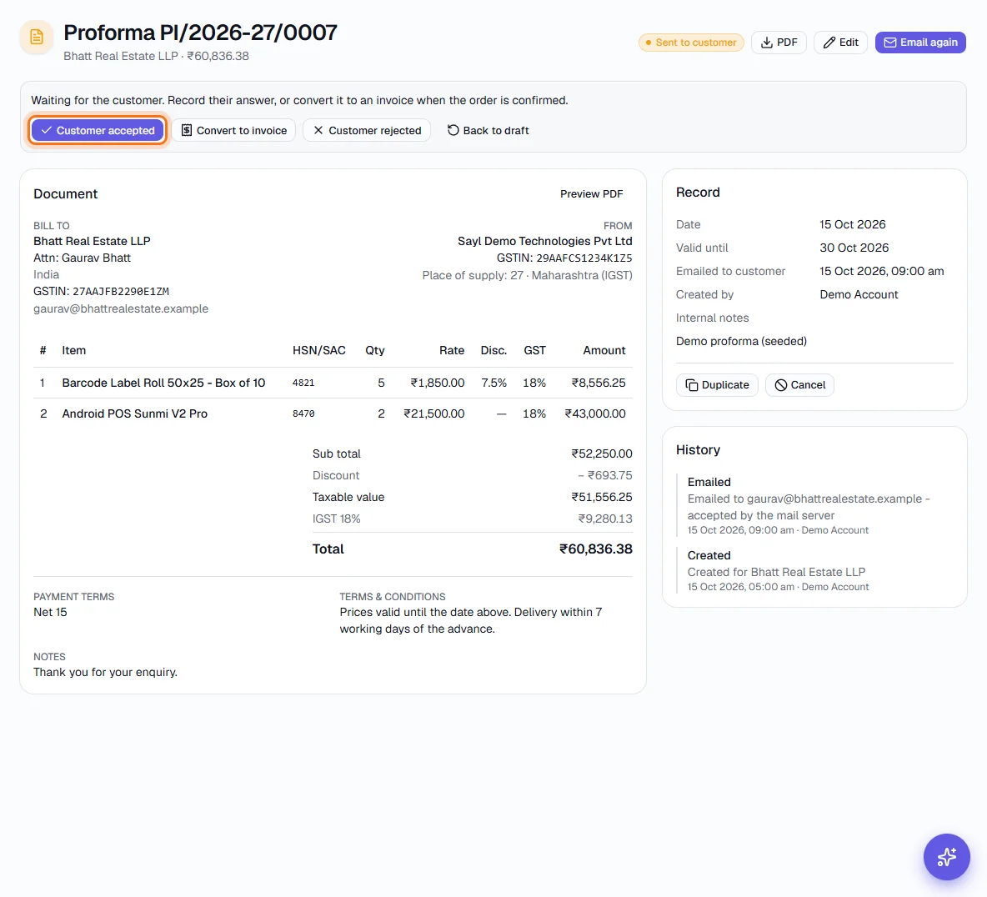
Task: Click the Amount column header
Action: point(604,351)
